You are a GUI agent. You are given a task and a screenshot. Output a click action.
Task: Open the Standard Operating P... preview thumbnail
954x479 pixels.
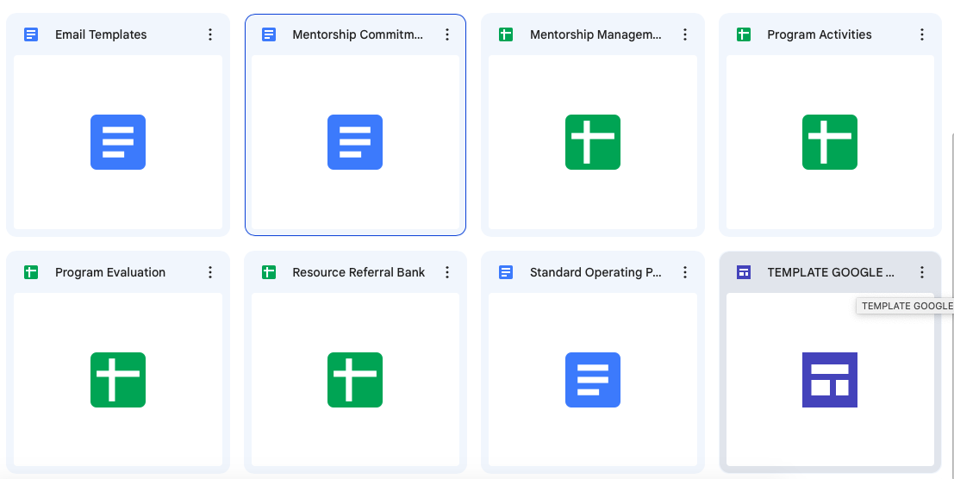coord(593,379)
